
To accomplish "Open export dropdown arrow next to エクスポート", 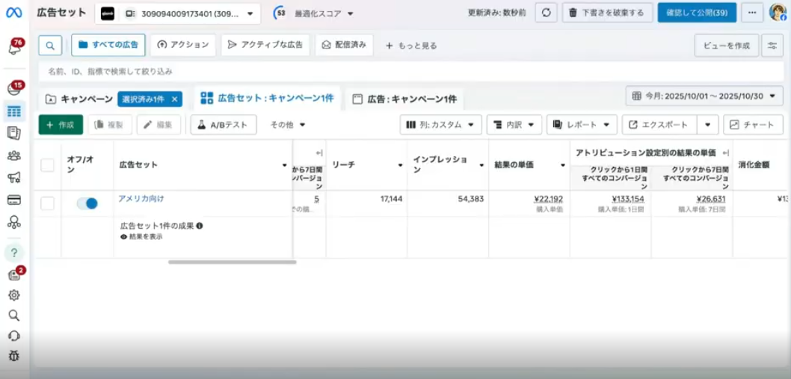I will tap(708, 125).
